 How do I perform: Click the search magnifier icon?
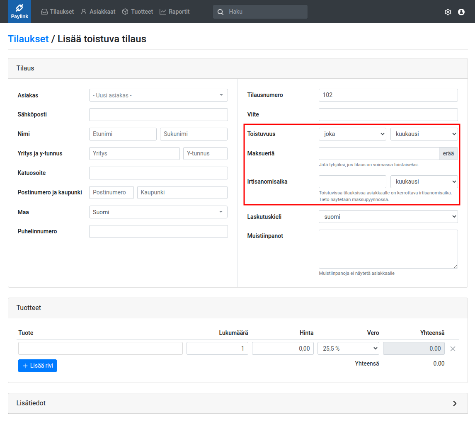[221, 12]
